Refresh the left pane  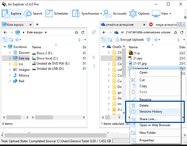(x=83, y=32)
